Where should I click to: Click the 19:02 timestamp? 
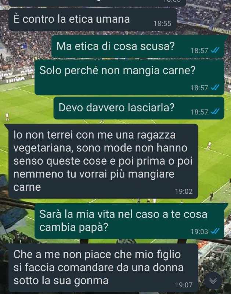tap(184, 191)
